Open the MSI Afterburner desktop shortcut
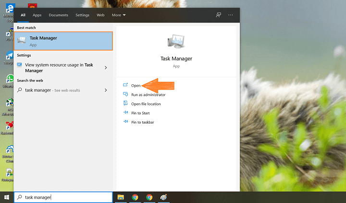This screenshot has height=203, width=346. tap(8, 107)
